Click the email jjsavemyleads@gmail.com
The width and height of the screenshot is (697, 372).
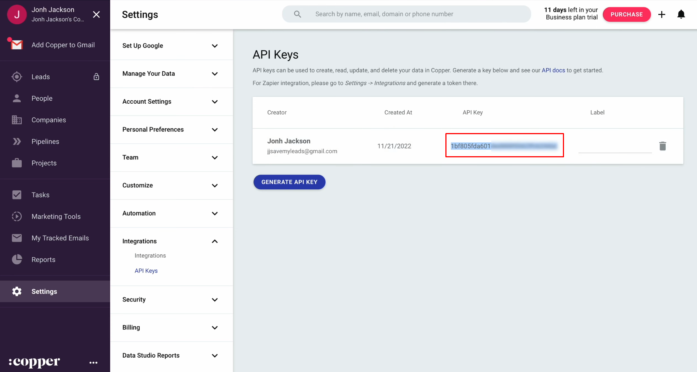[302, 151]
